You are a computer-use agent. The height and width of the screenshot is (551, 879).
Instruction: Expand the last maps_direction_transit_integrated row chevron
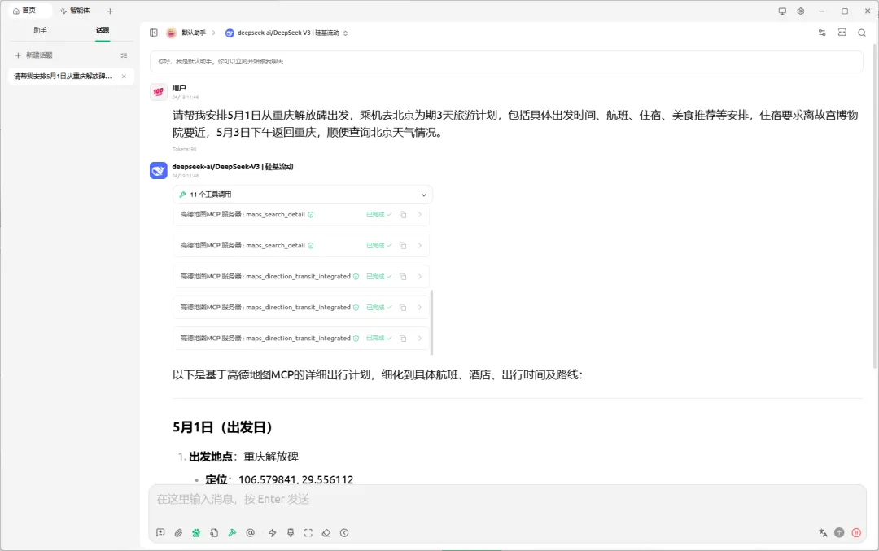coord(420,338)
